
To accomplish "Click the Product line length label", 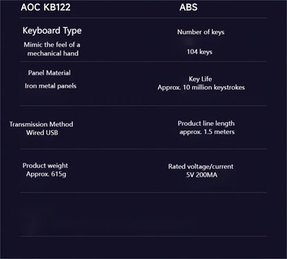I will coord(206,124).
